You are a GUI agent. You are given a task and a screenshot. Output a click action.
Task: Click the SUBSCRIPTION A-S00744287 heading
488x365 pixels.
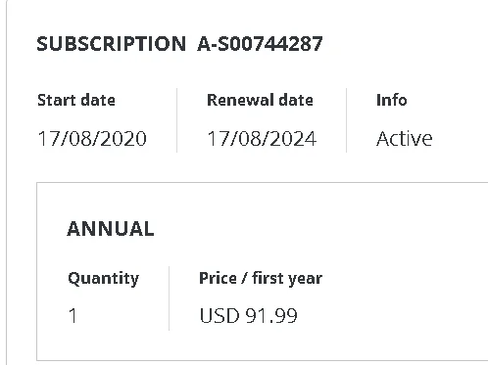click(x=179, y=44)
